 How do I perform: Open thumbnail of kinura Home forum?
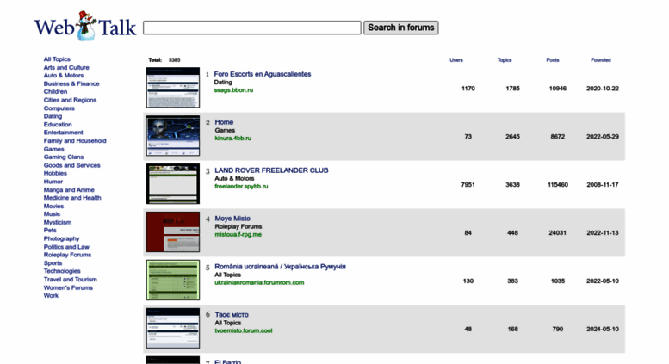pos(173,136)
